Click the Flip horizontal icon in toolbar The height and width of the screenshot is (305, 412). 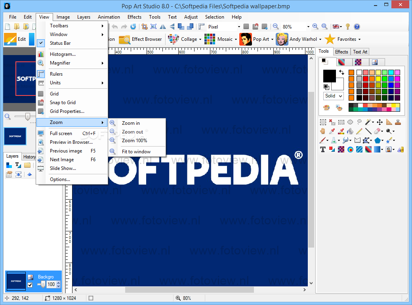click(x=163, y=26)
